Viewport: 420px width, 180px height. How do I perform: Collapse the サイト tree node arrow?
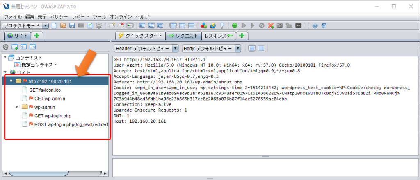click(x=5, y=72)
